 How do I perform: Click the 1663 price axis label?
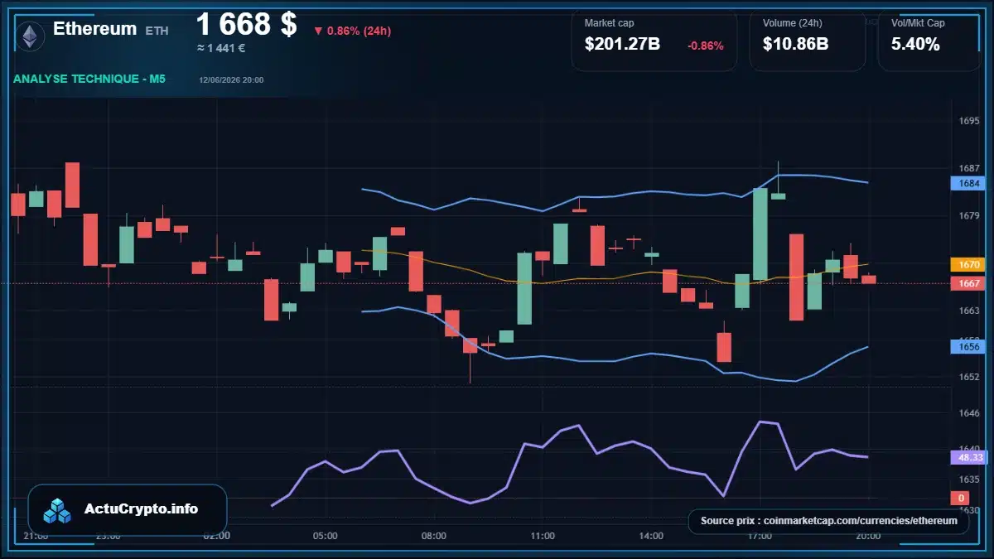tap(968, 311)
